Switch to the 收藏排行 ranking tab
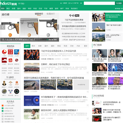This screenshot has height=123, width=123. (x=51, y=14)
